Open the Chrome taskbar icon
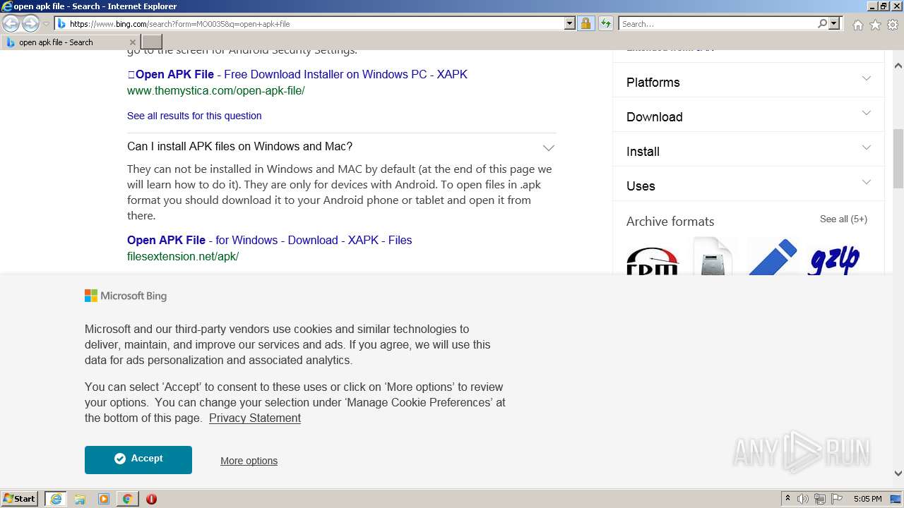 coord(127,499)
